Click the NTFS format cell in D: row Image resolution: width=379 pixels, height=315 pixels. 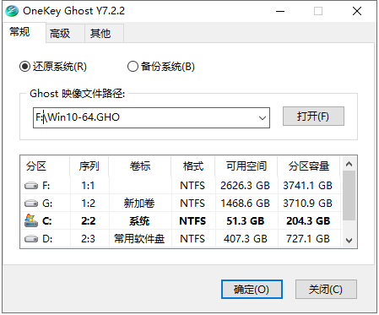192,239
